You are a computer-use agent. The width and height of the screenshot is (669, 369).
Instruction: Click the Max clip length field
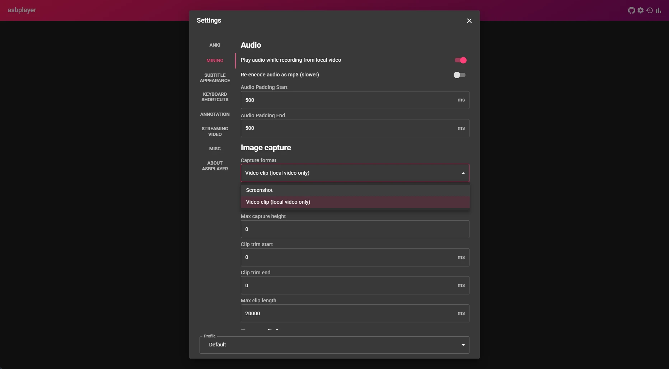(355, 313)
